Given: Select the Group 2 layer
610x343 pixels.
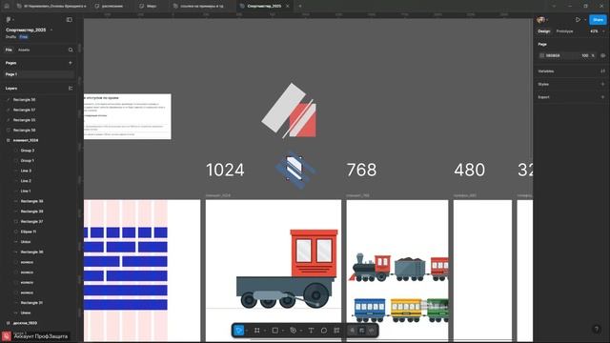Looking at the screenshot, I should click(28, 151).
